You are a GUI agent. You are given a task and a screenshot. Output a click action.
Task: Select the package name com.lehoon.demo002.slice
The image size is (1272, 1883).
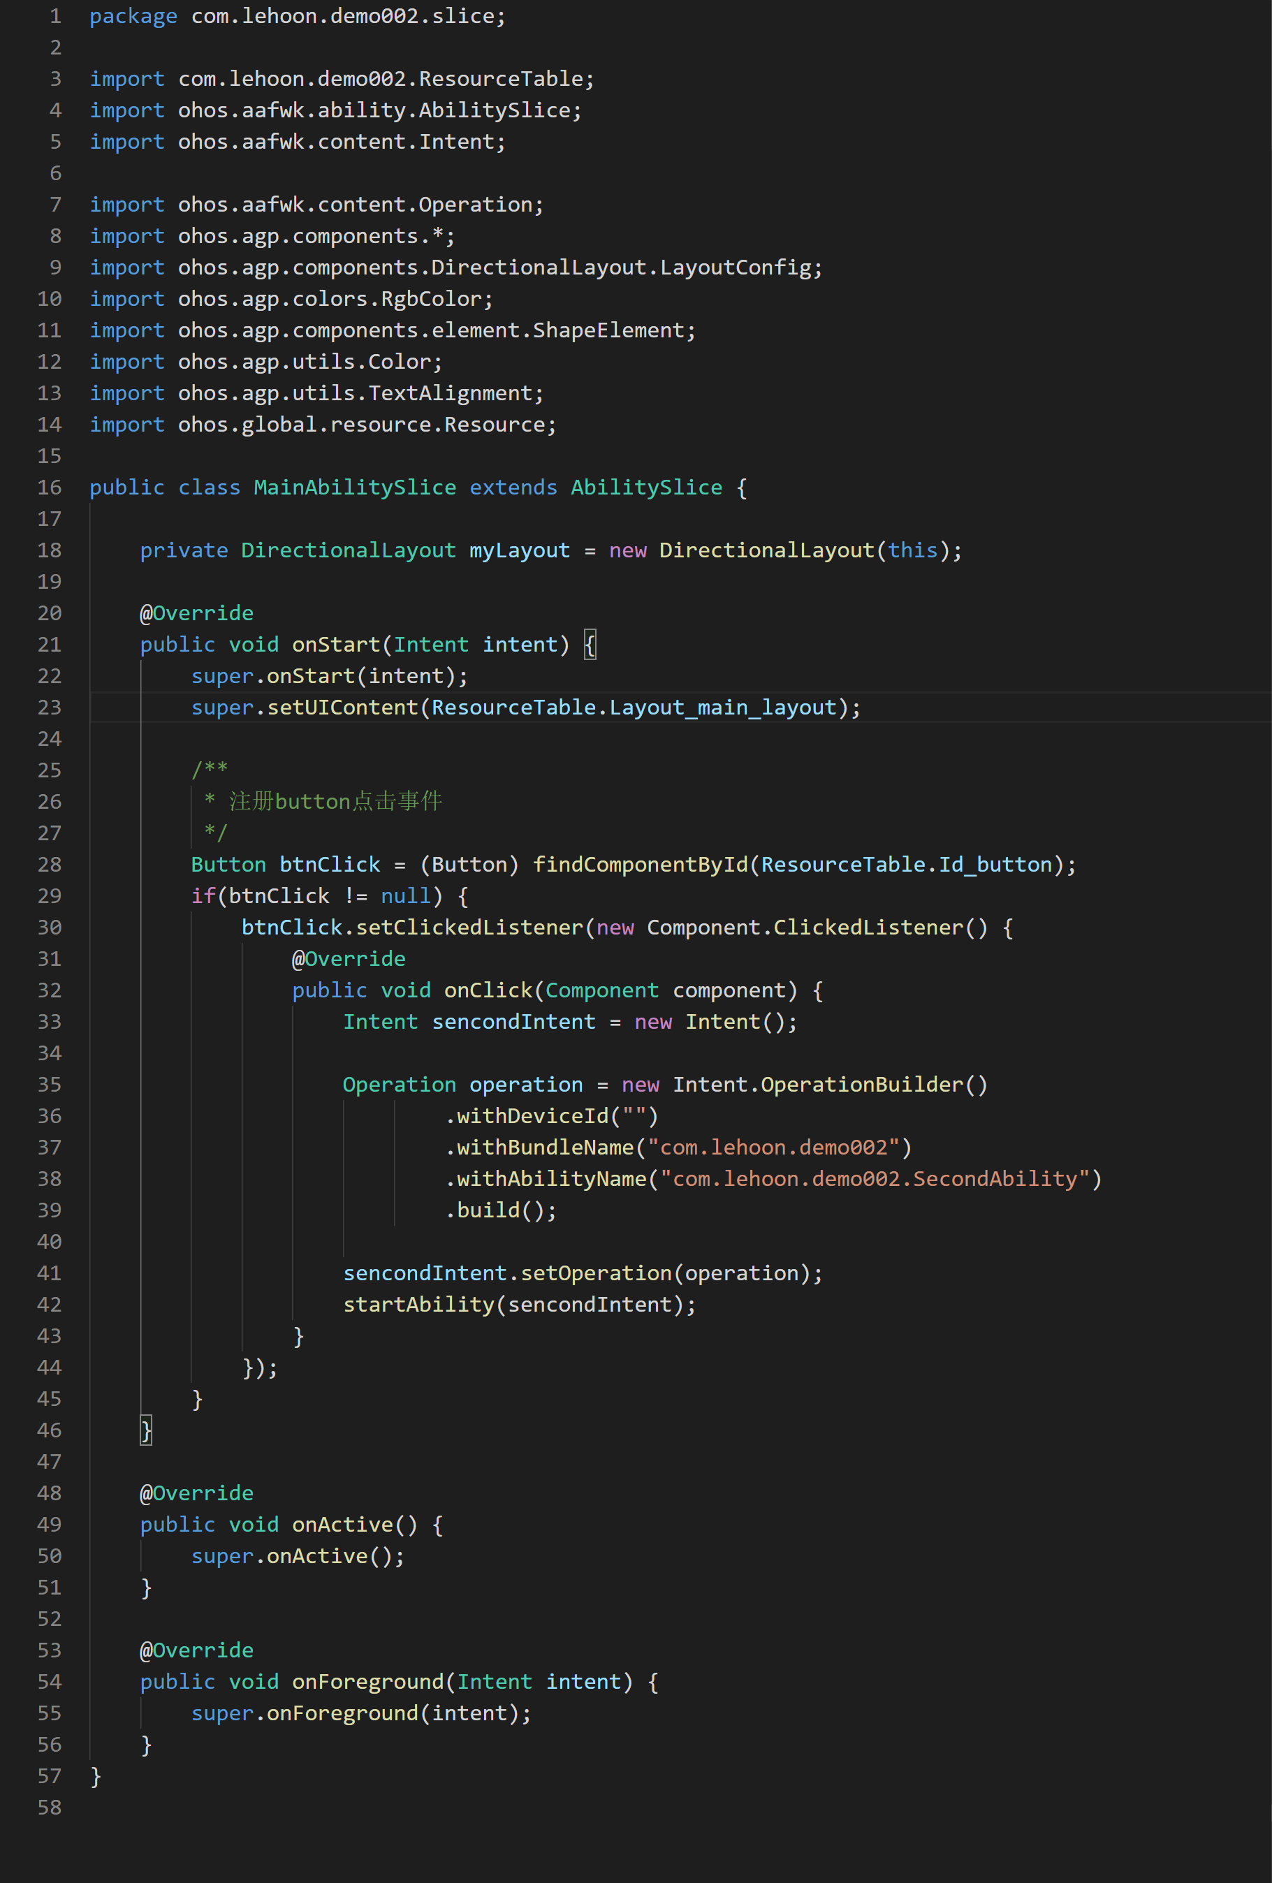[342, 16]
